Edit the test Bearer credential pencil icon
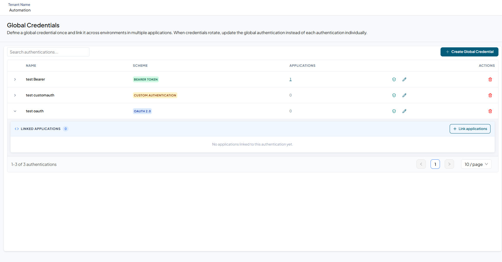 (x=404, y=79)
